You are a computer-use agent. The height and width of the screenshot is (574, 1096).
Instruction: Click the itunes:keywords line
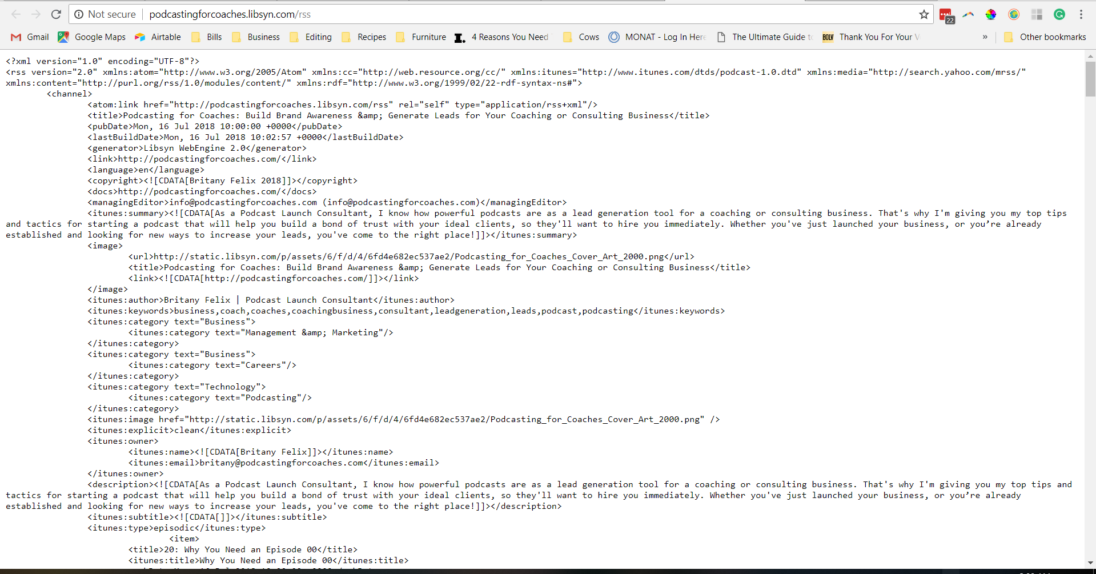[406, 311]
